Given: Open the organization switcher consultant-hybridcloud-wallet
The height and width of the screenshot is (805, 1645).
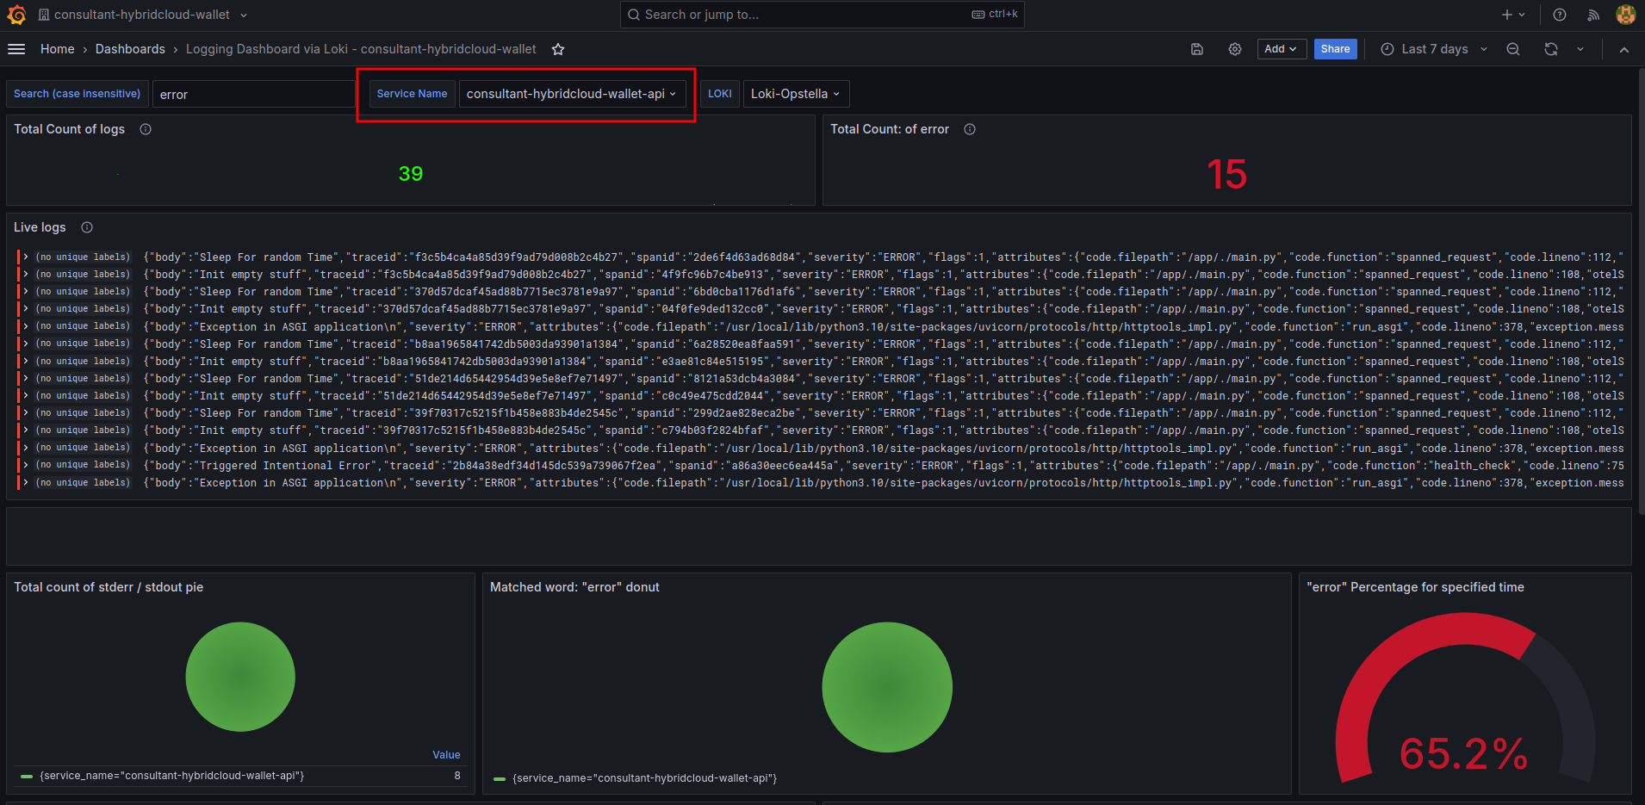Looking at the screenshot, I should 143,15.
